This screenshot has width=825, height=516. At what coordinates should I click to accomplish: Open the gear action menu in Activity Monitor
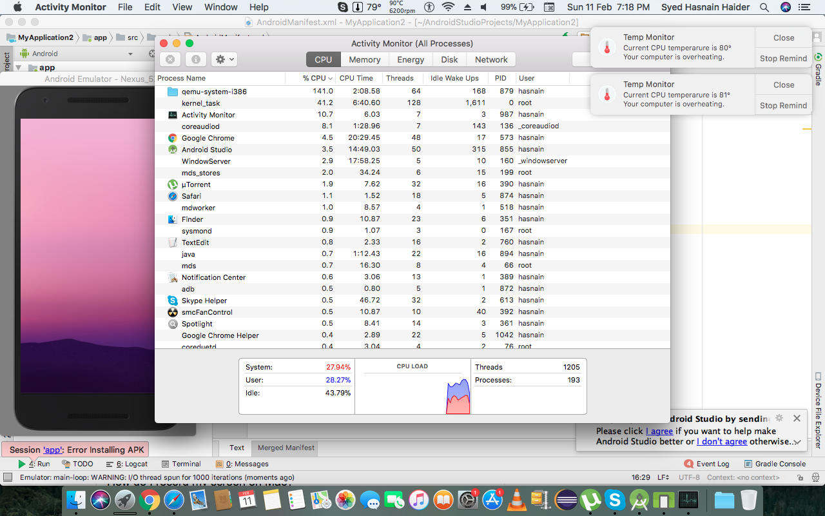coord(224,59)
